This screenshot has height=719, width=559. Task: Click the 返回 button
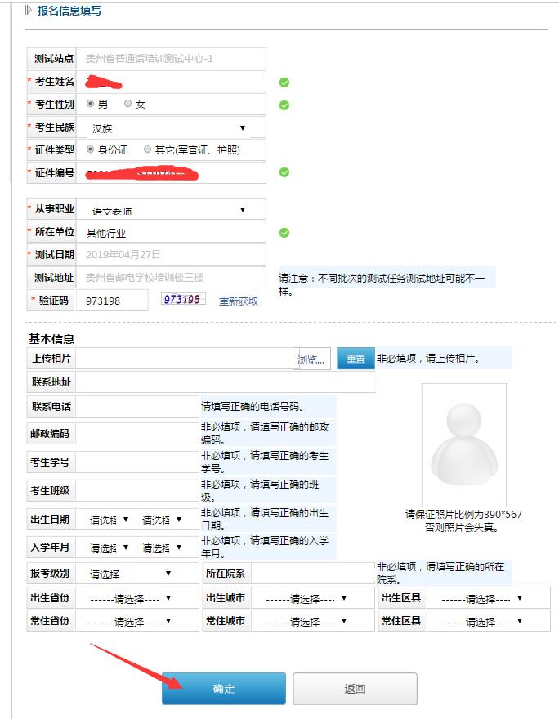pos(355,689)
